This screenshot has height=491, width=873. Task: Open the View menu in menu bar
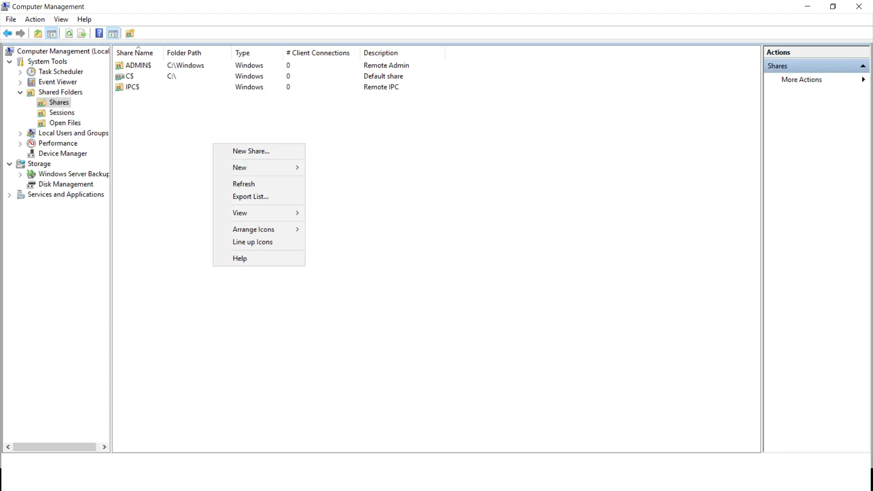point(61,19)
